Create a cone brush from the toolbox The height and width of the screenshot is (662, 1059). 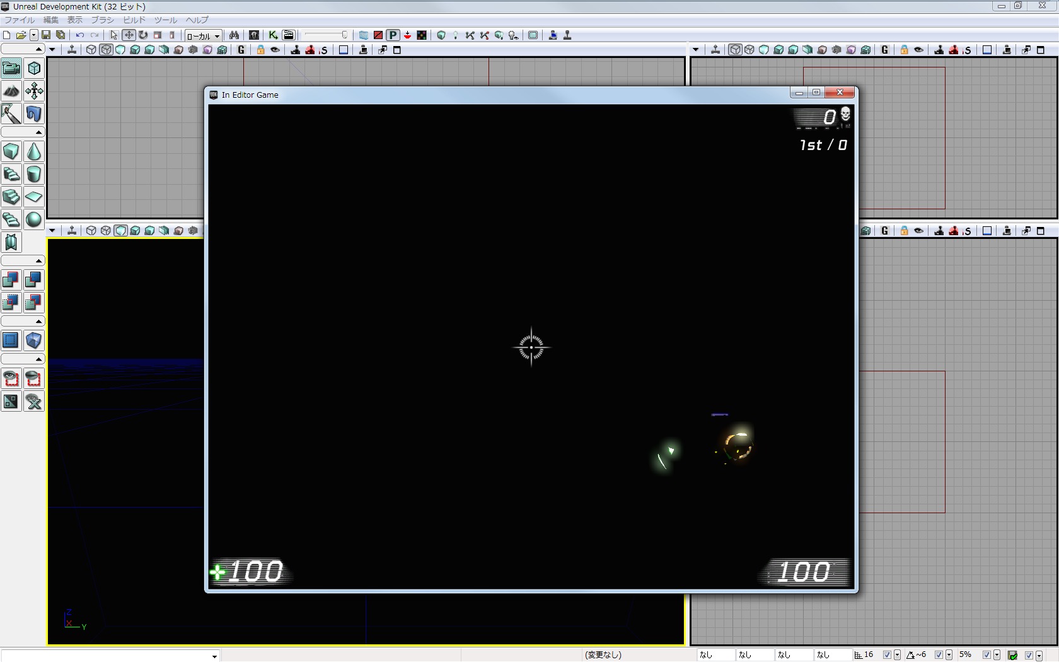pos(34,152)
